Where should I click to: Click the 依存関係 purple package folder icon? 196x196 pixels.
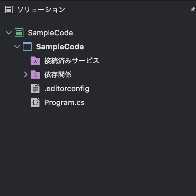(35, 75)
